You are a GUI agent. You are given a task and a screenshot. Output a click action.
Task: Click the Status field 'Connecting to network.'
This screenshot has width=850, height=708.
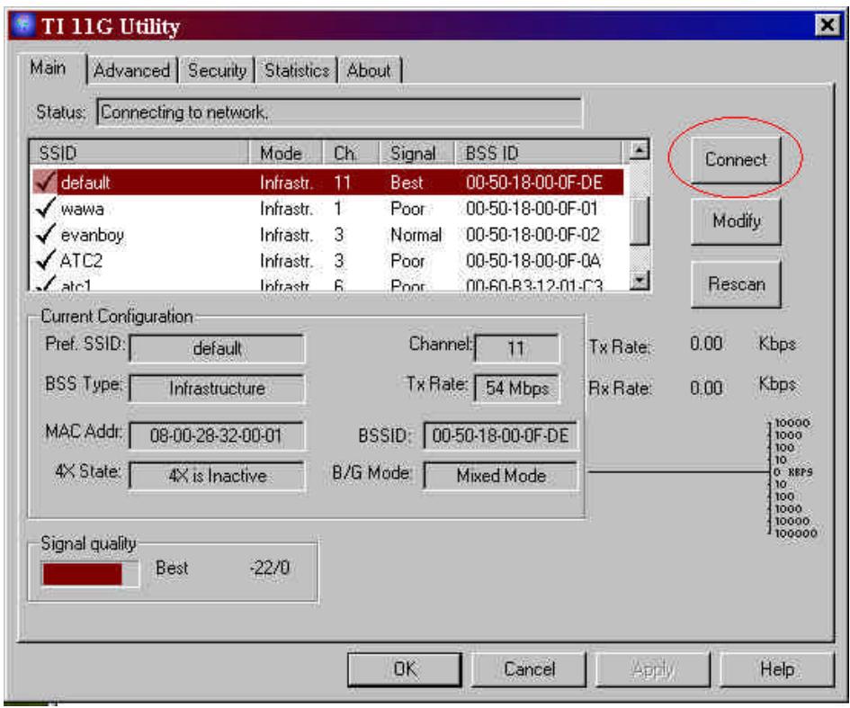pos(339,112)
